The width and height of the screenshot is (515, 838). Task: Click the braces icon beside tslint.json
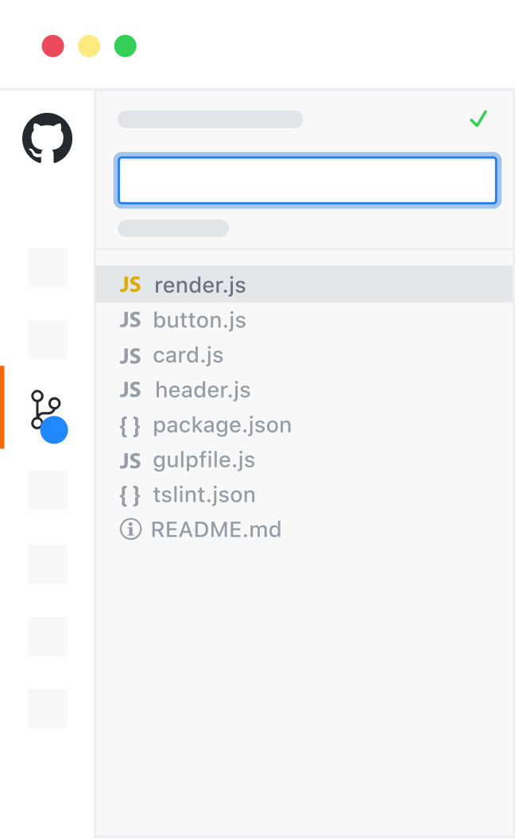point(130,495)
